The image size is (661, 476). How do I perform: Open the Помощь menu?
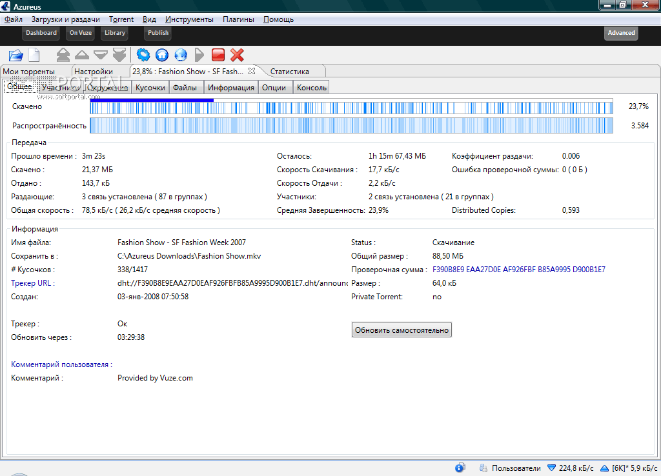[278, 19]
